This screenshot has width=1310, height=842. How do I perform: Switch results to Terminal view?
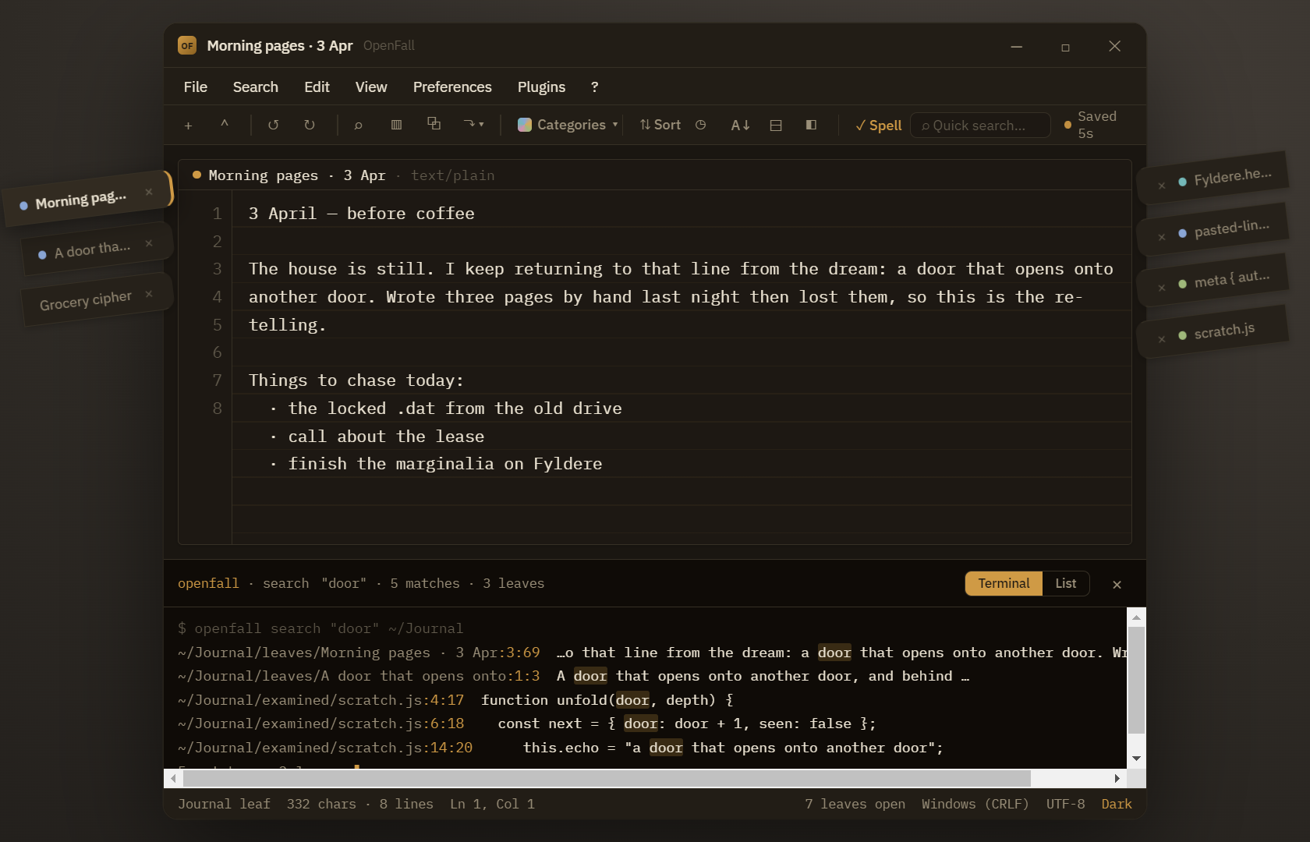coord(1004,583)
